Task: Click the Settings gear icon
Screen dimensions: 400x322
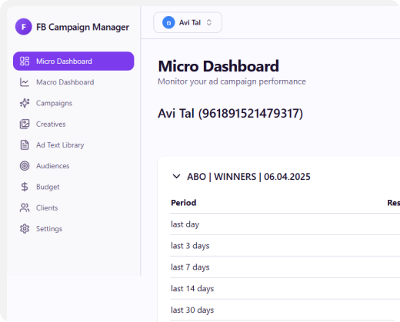Action: 25,228
